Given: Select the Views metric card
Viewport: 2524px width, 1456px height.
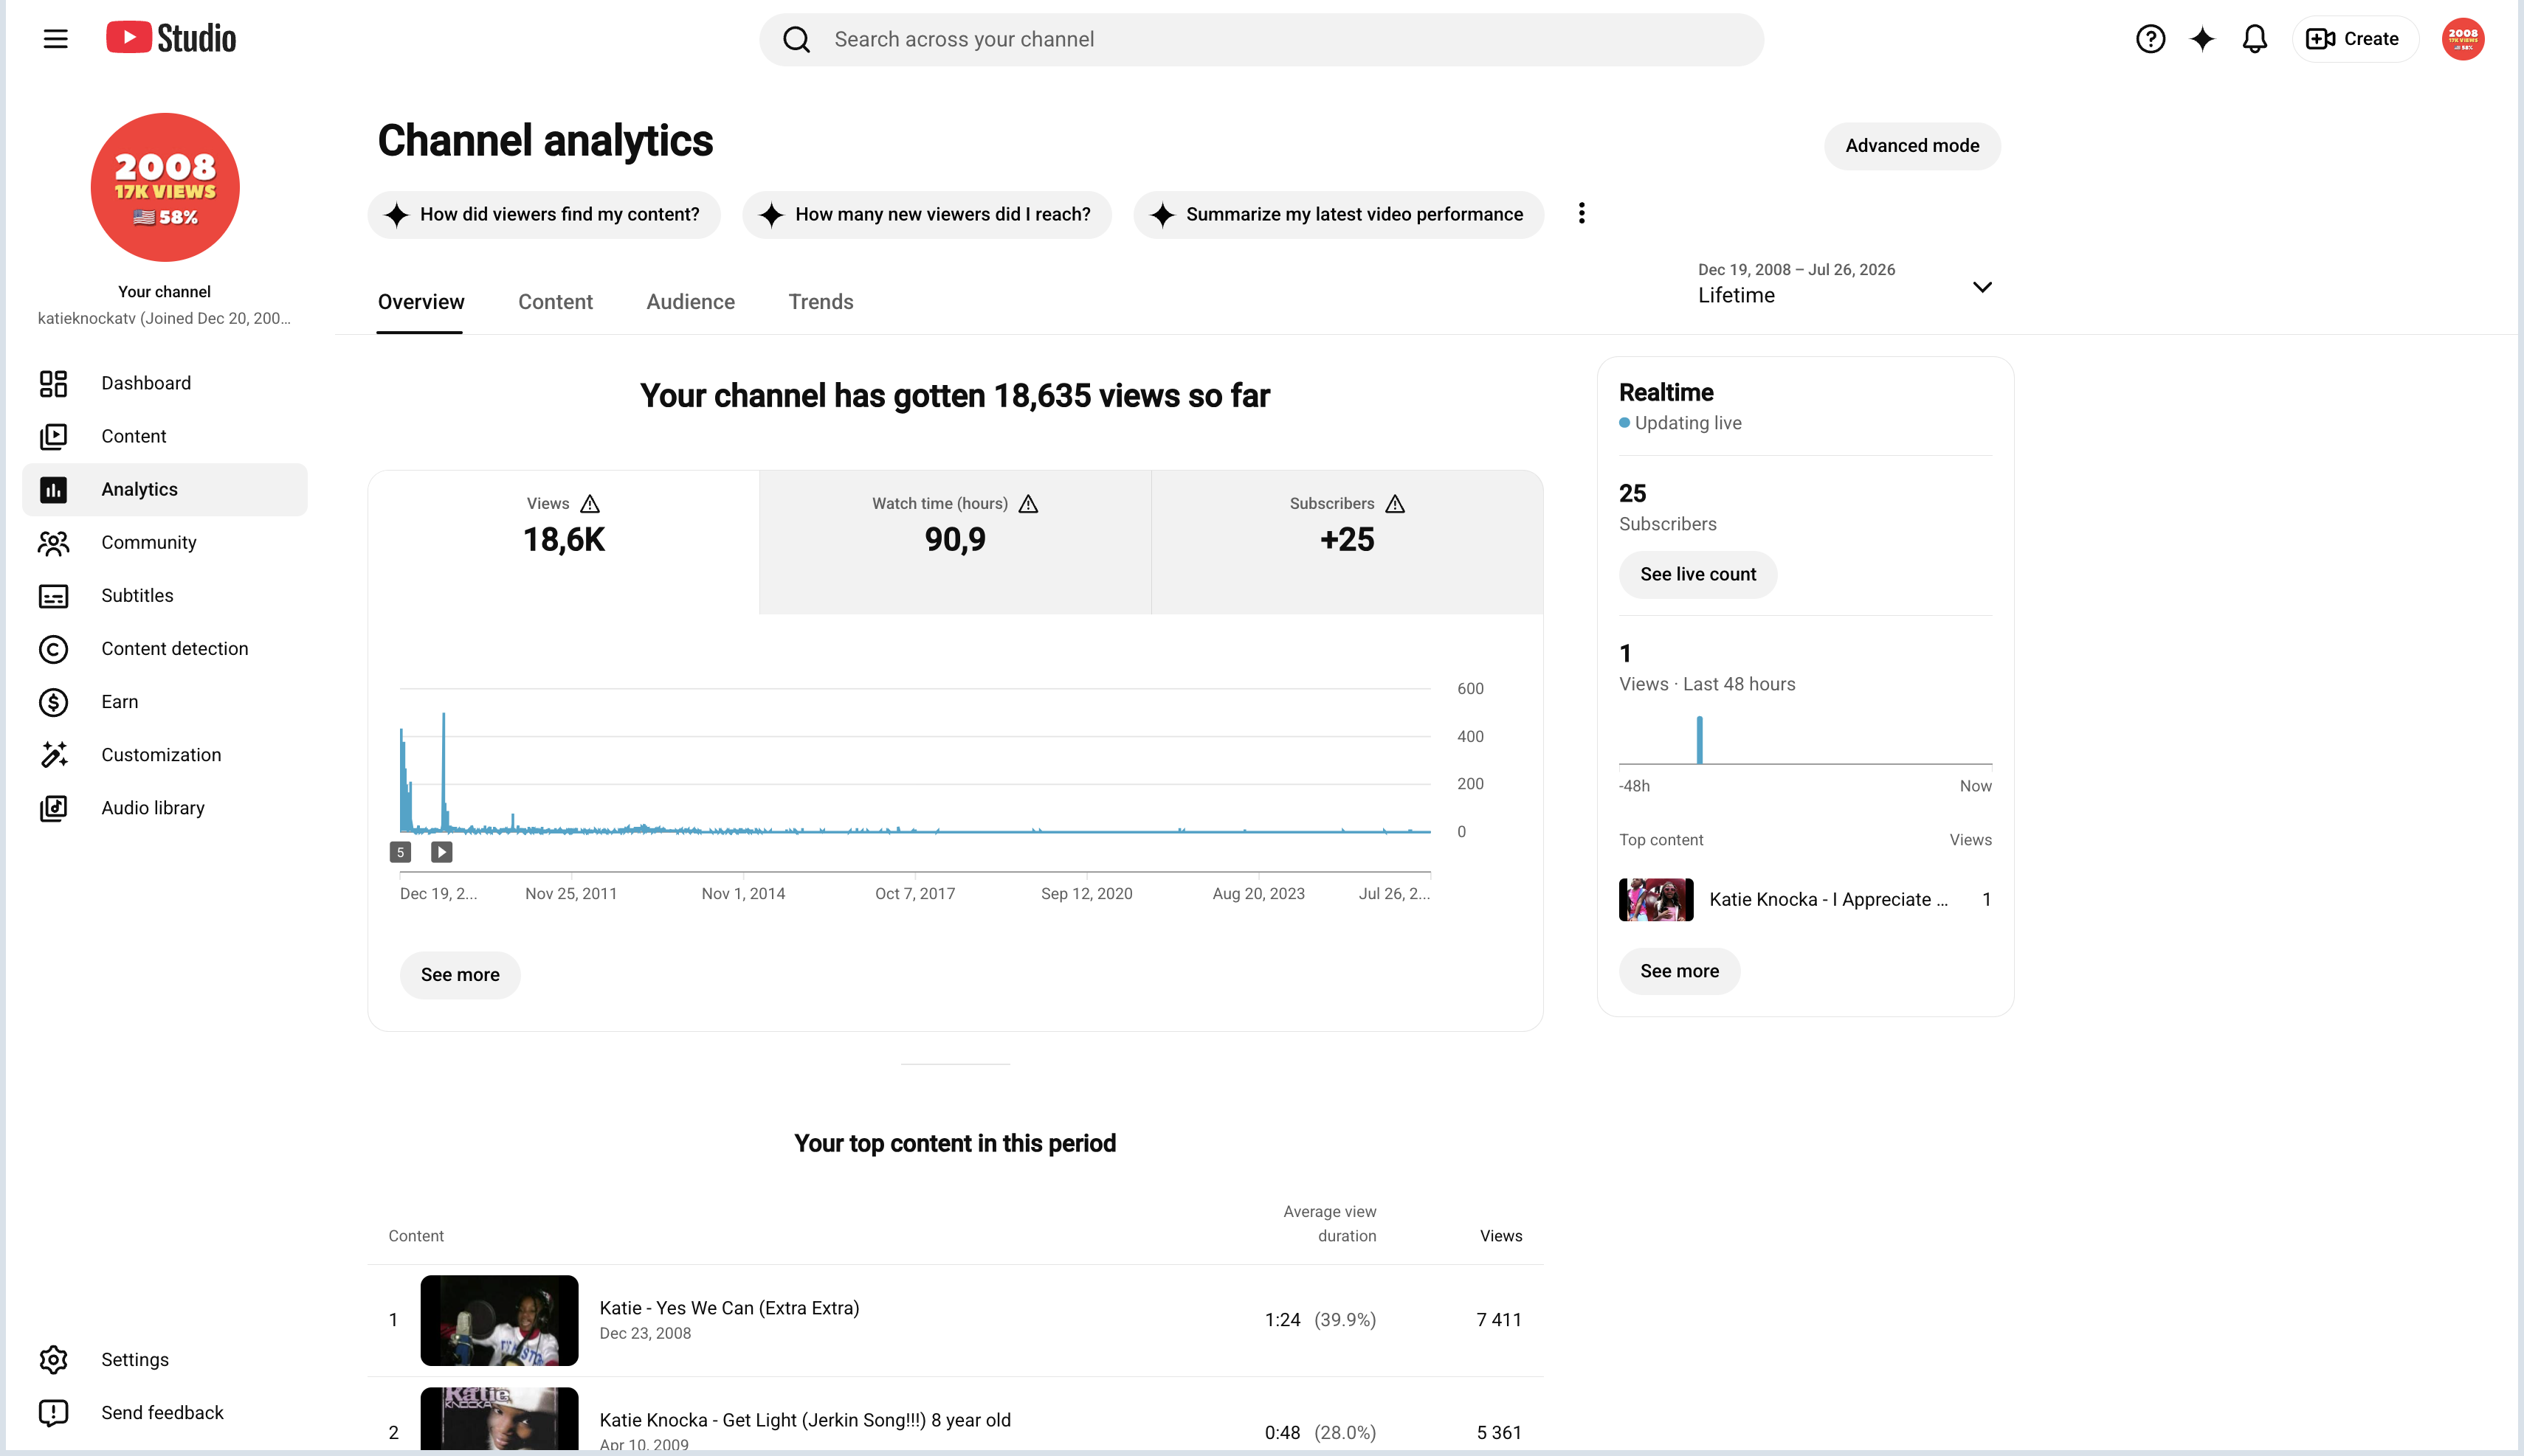Looking at the screenshot, I should (563, 542).
